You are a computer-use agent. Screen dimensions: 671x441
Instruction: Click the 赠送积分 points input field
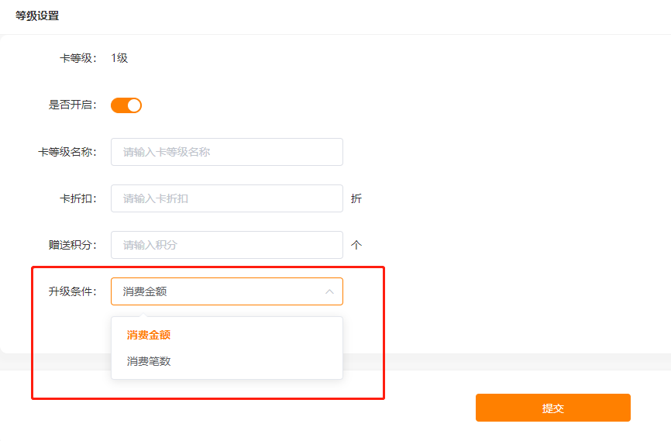tap(226, 245)
